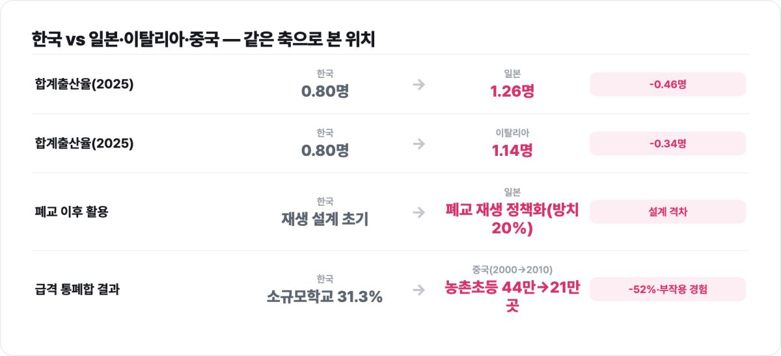Select the 설계 격차 badge

[668, 212]
